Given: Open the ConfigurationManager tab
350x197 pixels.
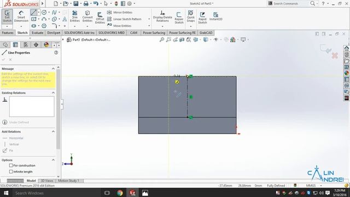Looking at the screenshot, I should tap(26, 45).
